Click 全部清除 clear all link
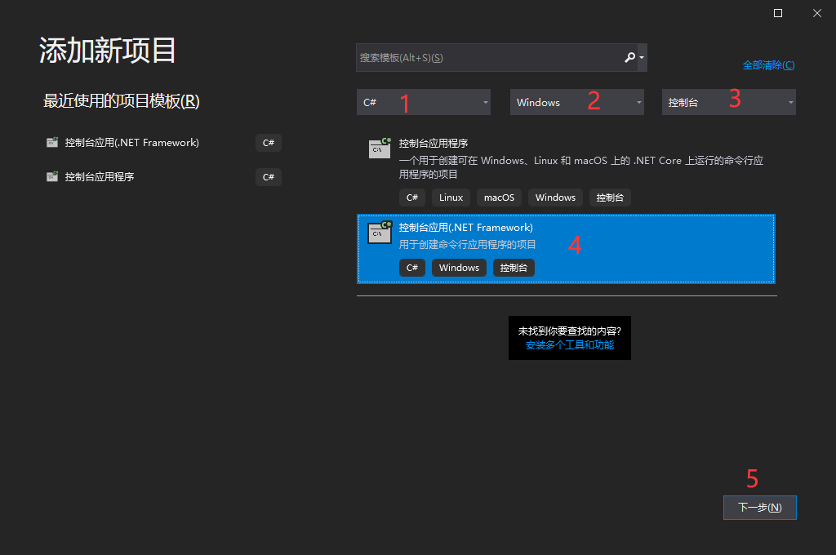836x555 pixels. [768, 65]
